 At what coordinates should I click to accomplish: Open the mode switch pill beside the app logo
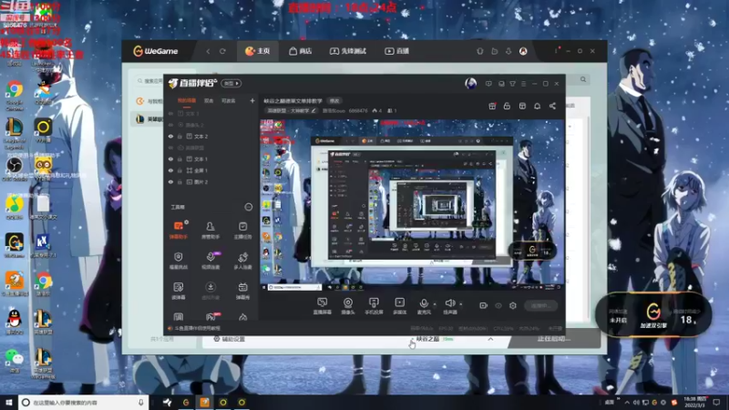click(x=231, y=83)
